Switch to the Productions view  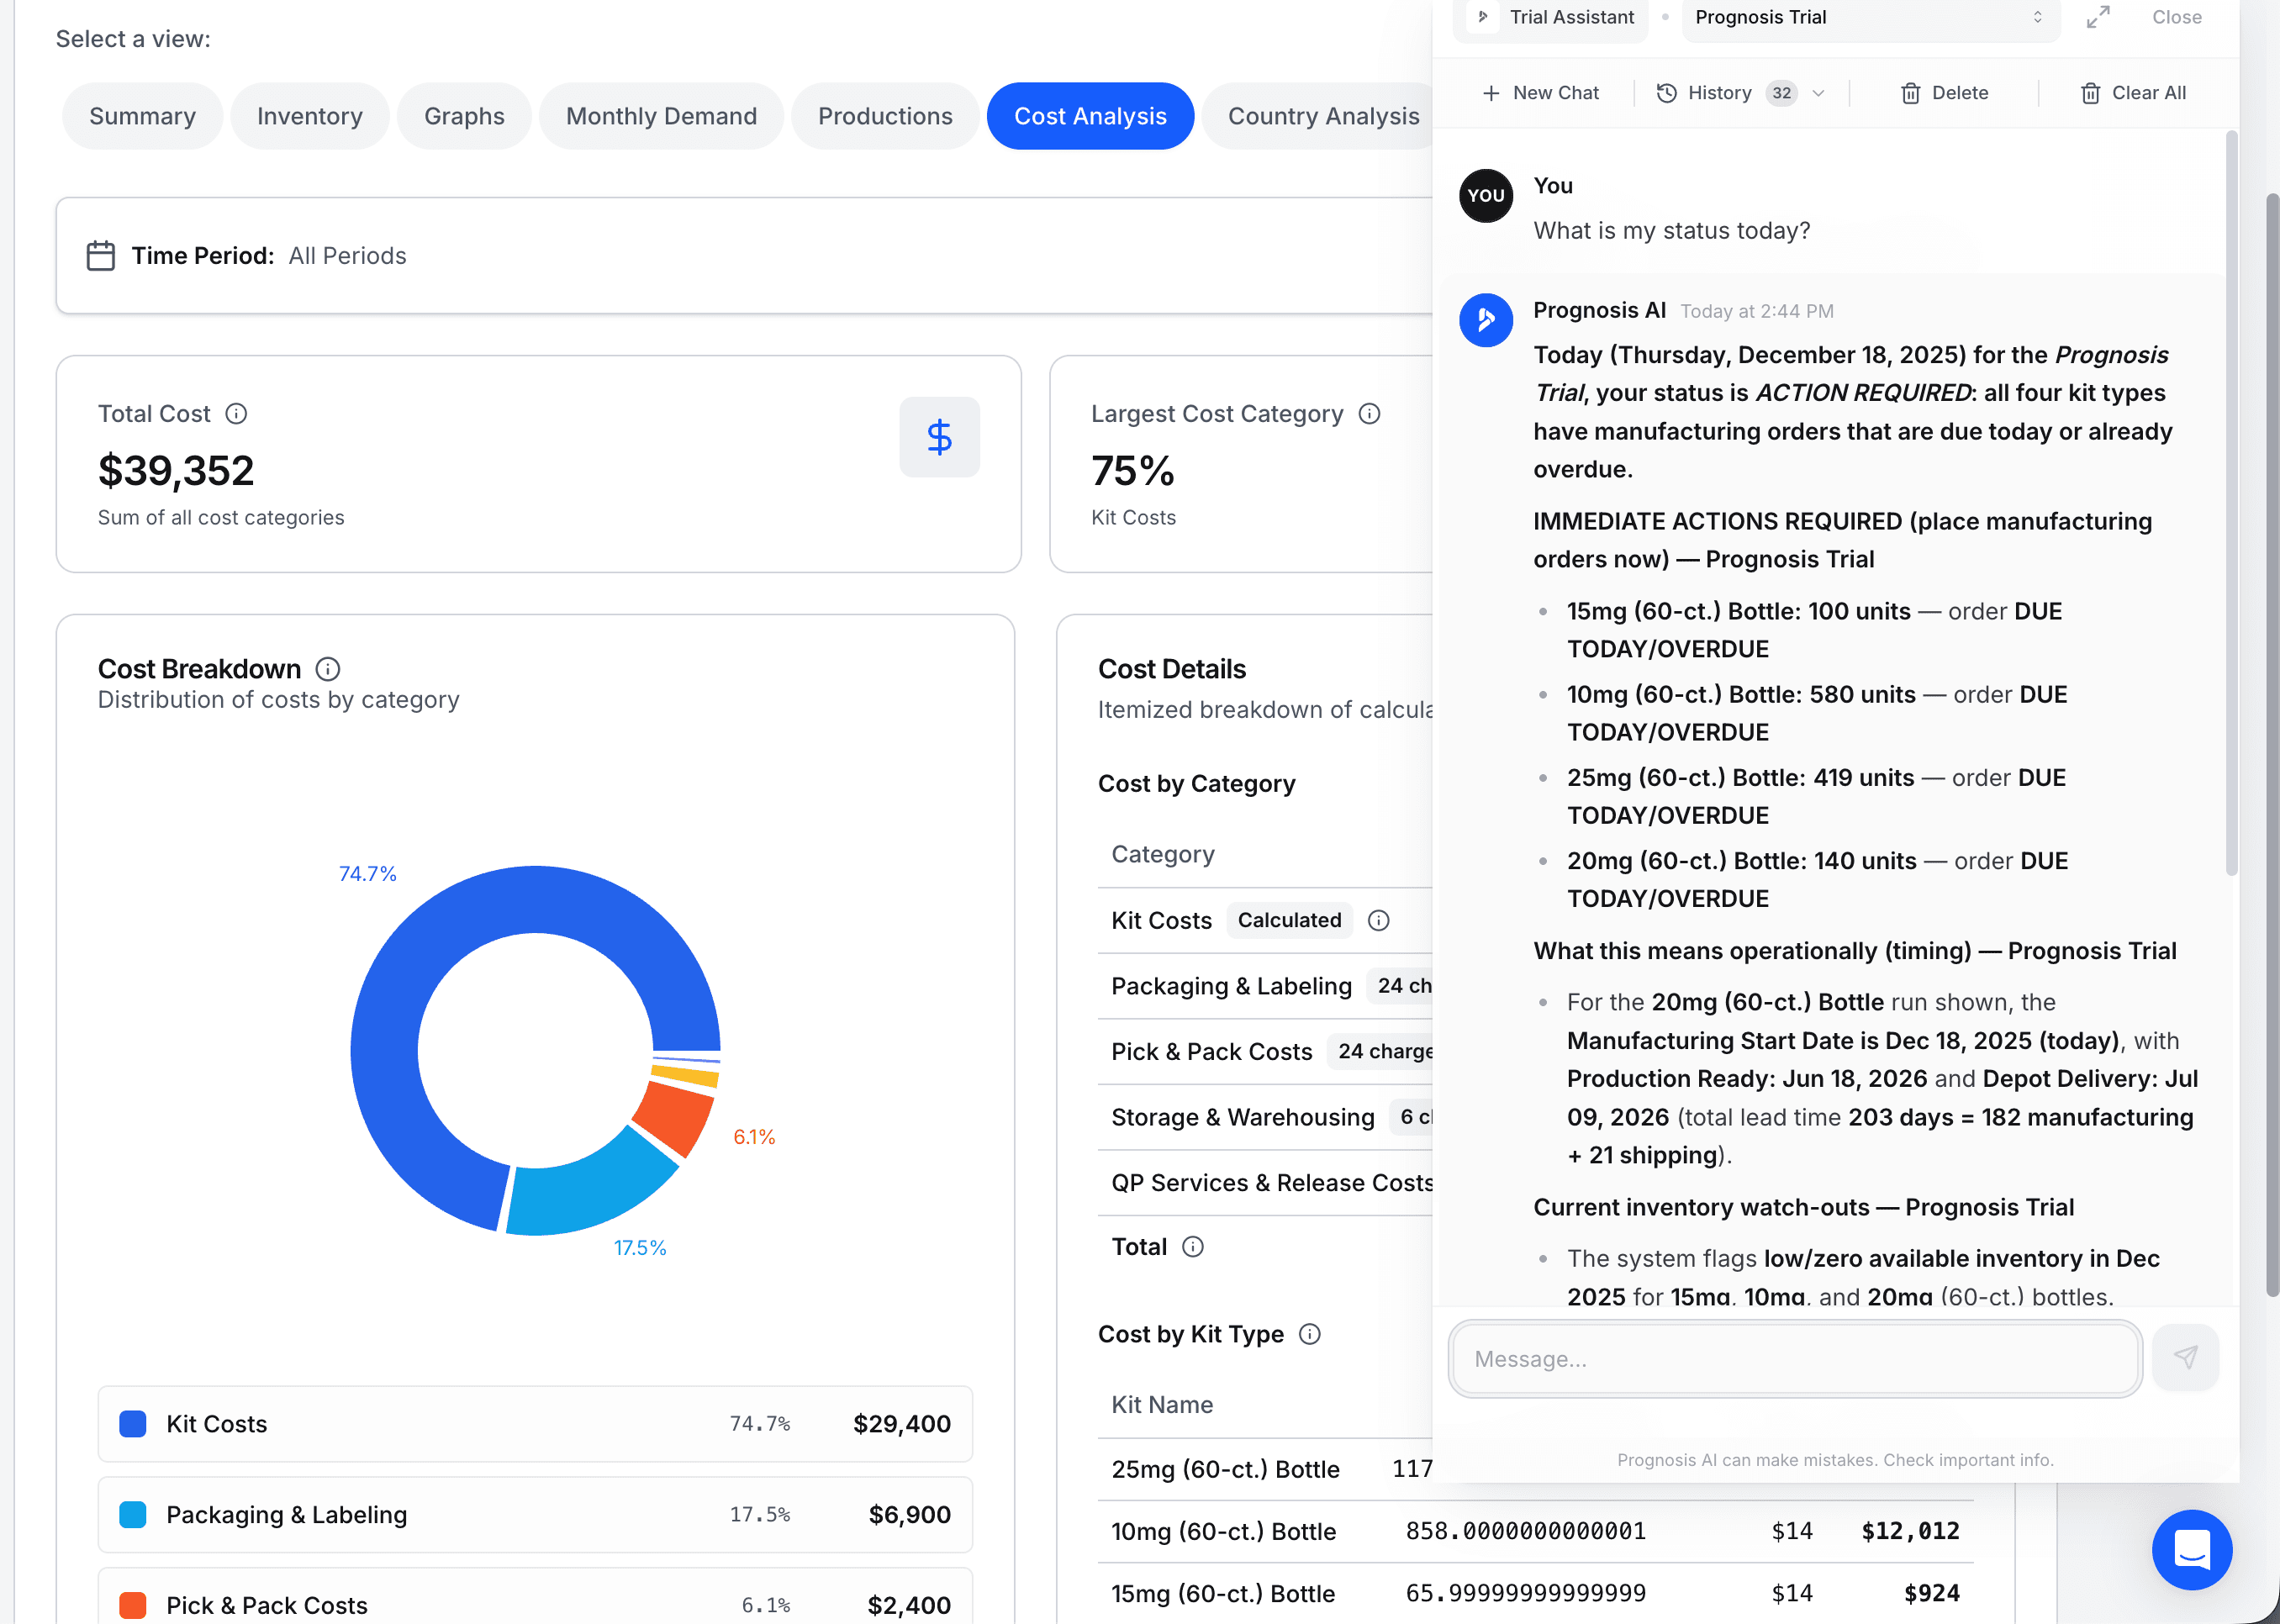coord(885,115)
